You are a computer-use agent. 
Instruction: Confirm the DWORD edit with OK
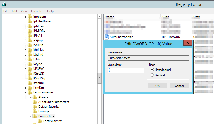(157, 86)
